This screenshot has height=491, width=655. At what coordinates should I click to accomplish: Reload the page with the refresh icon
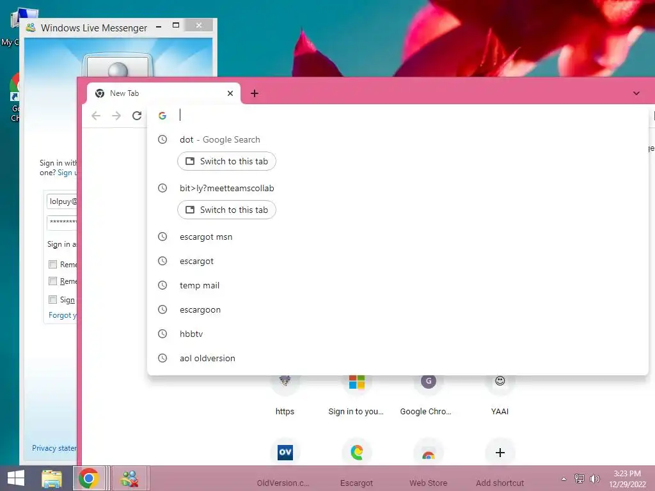(137, 116)
